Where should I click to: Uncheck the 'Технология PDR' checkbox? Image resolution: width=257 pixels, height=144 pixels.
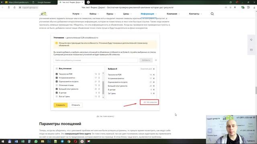tap(57, 74)
